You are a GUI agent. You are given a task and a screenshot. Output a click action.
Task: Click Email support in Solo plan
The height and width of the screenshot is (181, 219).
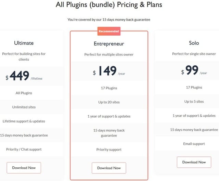click(194, 144)
